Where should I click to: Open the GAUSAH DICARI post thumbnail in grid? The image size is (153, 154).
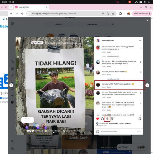point(44,142)
